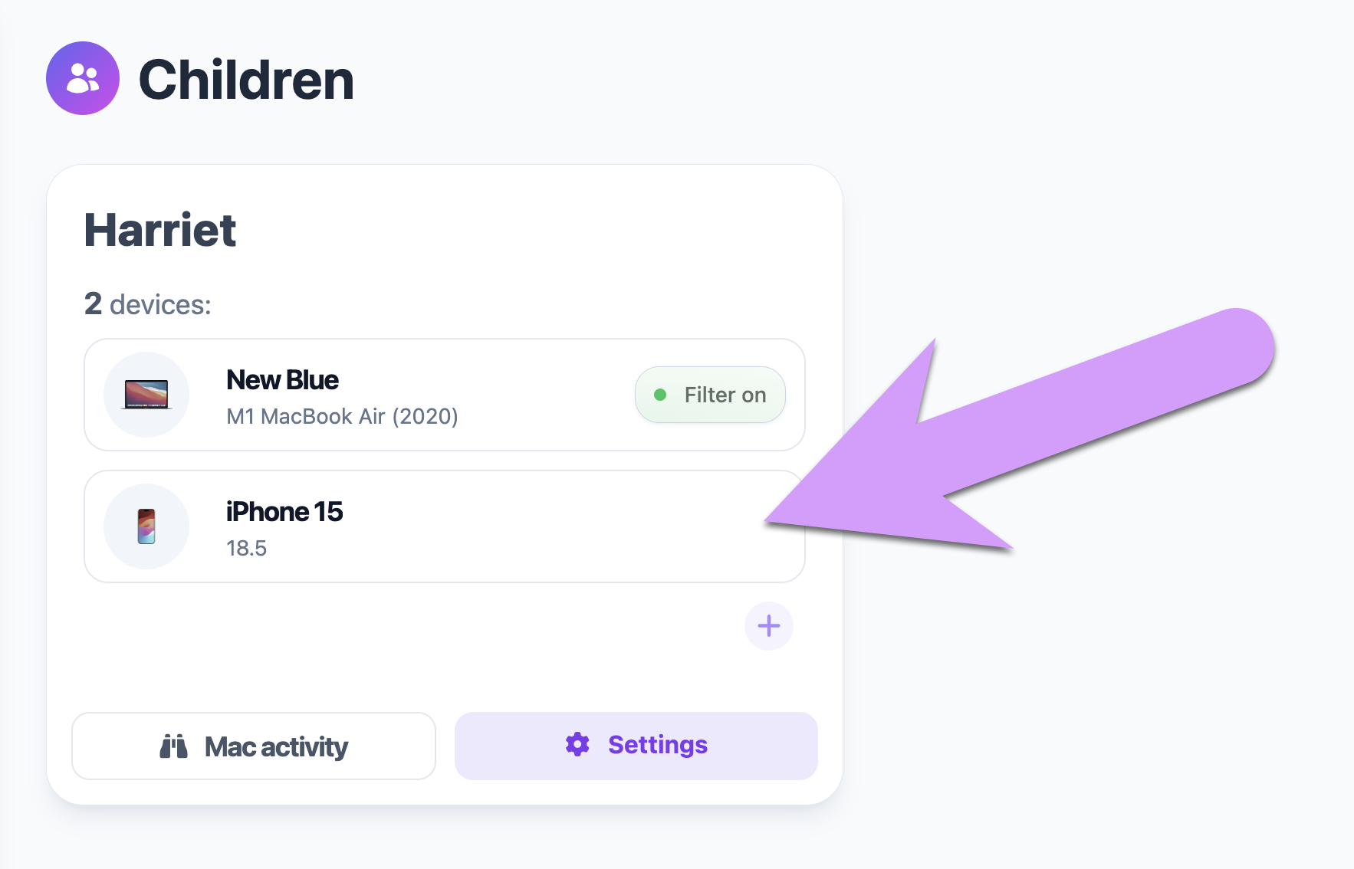
Task: Click the binoculars icon on Mac activity
Action: pyautogui.click(x=173, y=746)
